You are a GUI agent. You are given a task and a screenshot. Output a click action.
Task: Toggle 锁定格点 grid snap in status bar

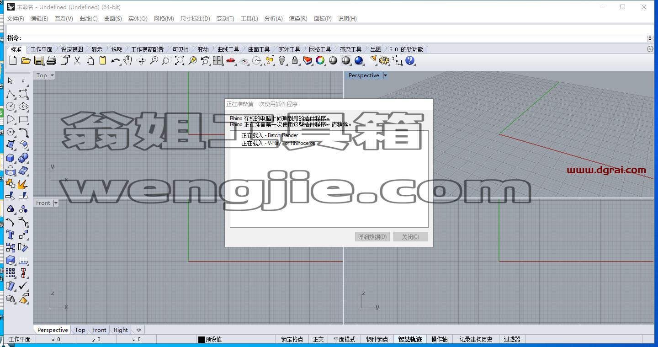click(292, 339)
